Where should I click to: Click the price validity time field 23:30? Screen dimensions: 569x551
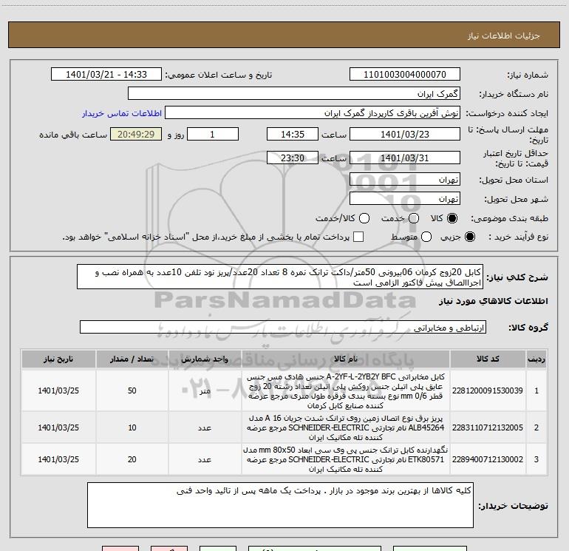click(x=293, y=158)
